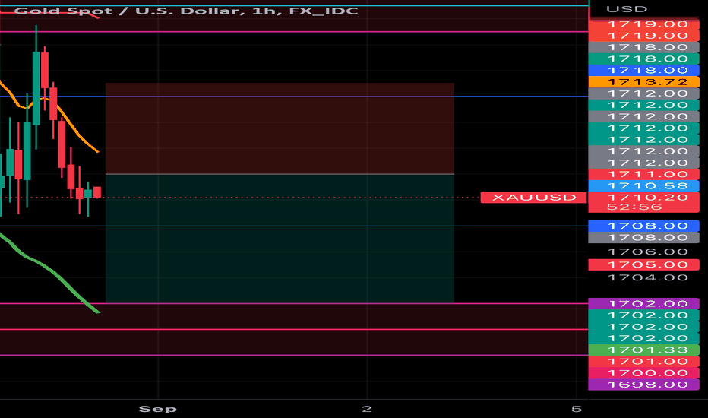Click the 2 date label on time axis
The image size is (708, 418).
(367, 409)
